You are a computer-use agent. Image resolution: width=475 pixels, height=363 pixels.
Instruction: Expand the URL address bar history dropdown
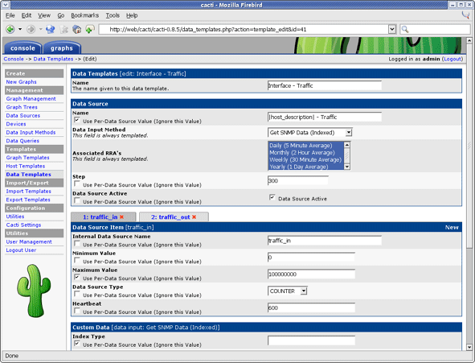point(392,30)
